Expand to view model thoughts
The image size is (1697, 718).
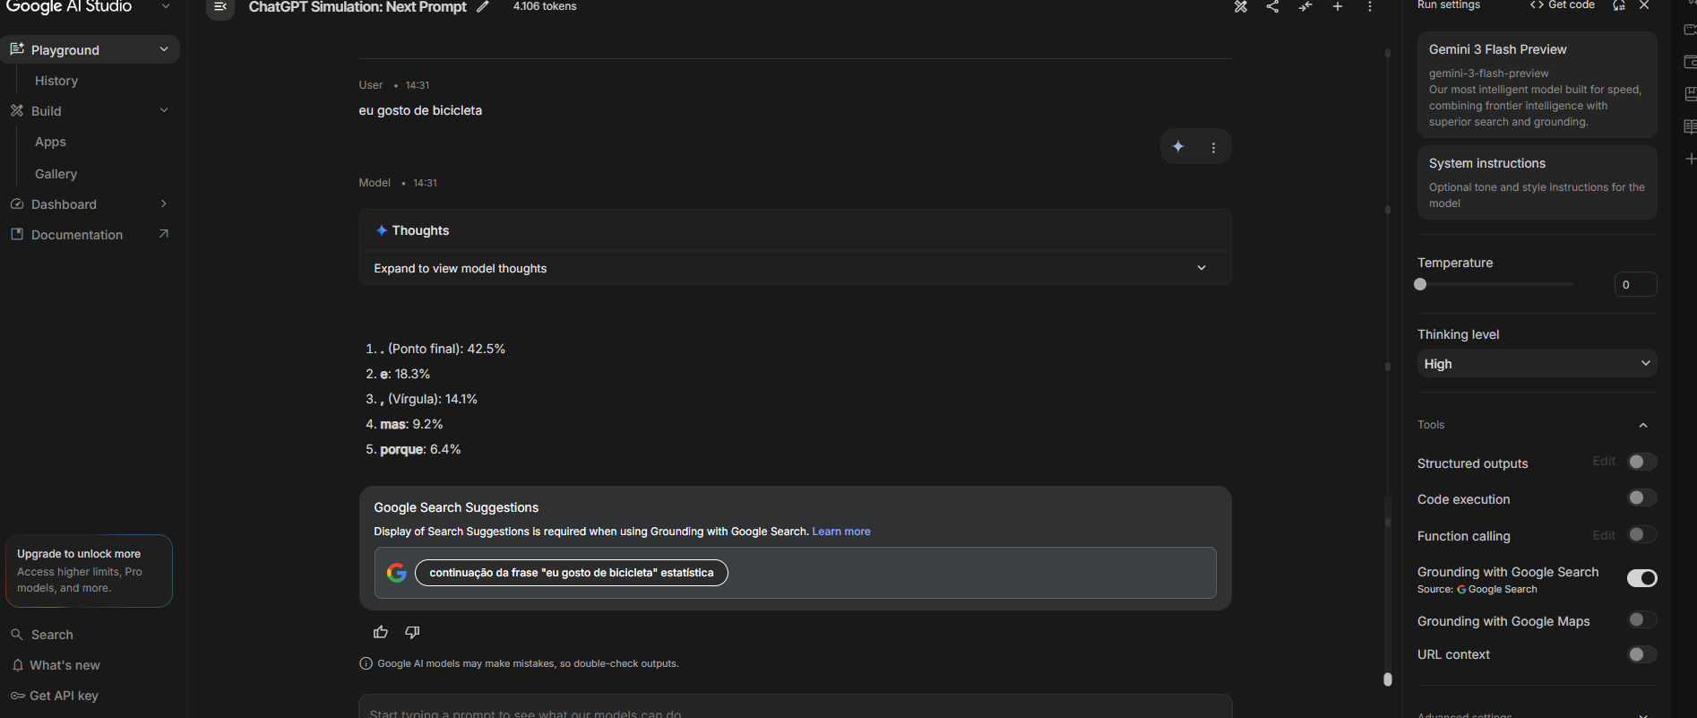click(x=795, y=268)
